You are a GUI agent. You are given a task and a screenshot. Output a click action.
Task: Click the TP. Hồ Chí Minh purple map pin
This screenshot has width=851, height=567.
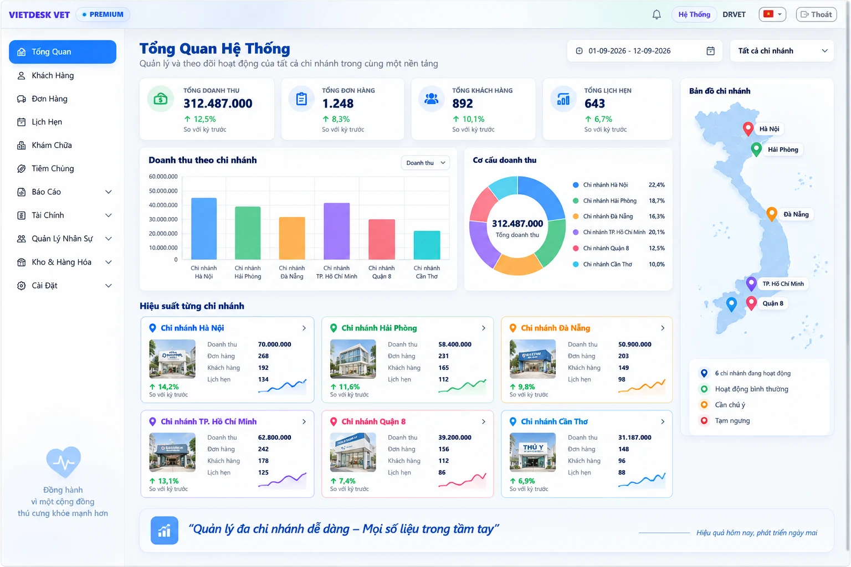point(751,284)
